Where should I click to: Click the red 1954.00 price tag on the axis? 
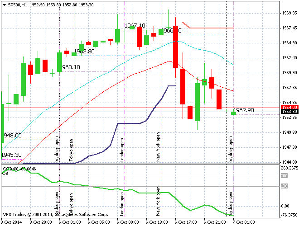pyautogui.click(x=289, y=108)
